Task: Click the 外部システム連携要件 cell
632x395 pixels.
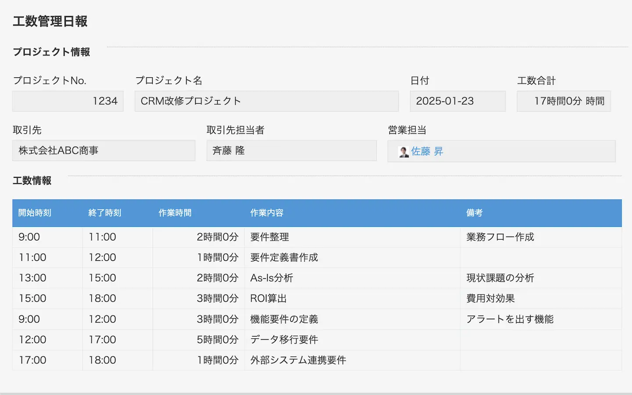Action: pyautogui.click(x=298, y=360)
